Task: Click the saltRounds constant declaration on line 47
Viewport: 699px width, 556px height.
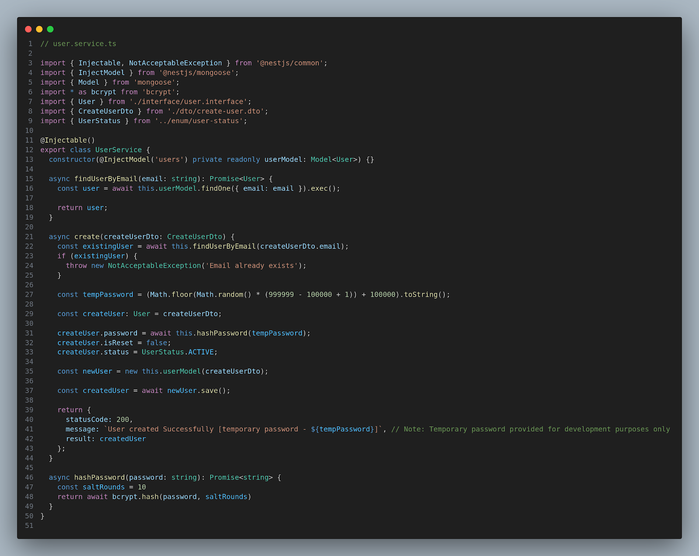Action: pyautogui.click(x=104, y=487)
